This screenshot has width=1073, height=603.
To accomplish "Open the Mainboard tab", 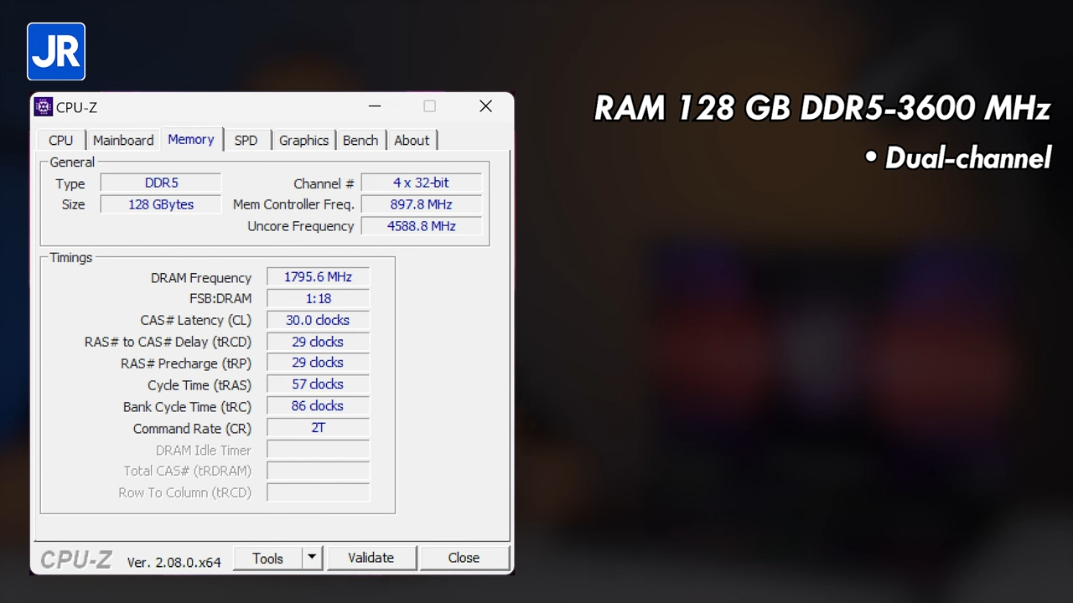I will pyautogui.click(x=123, y=141).
